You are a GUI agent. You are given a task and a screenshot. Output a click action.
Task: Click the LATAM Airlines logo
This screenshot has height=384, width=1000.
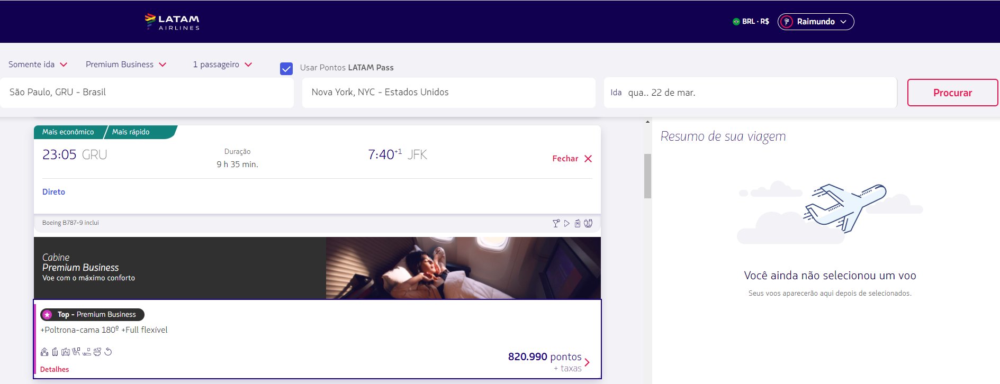coord(172,22)
